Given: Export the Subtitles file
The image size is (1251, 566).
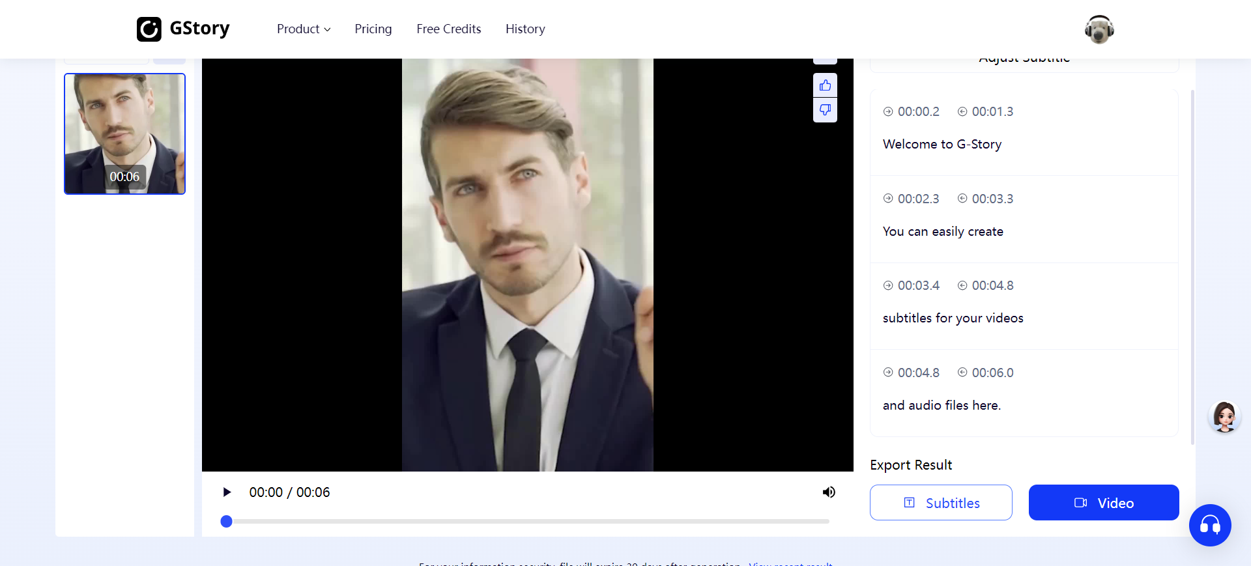Looking at the screenshot, I should tap(941, 502).
